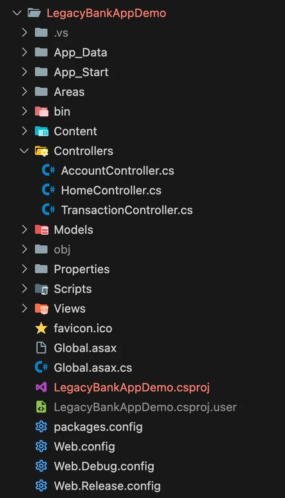Open the Global.asax file
Screen dimensions: 285x498
85,348
